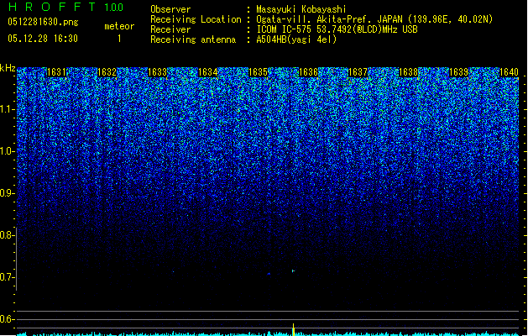The image size is (528, 336).
Task: Click the meteor count value 1
Action: (119, 39)
